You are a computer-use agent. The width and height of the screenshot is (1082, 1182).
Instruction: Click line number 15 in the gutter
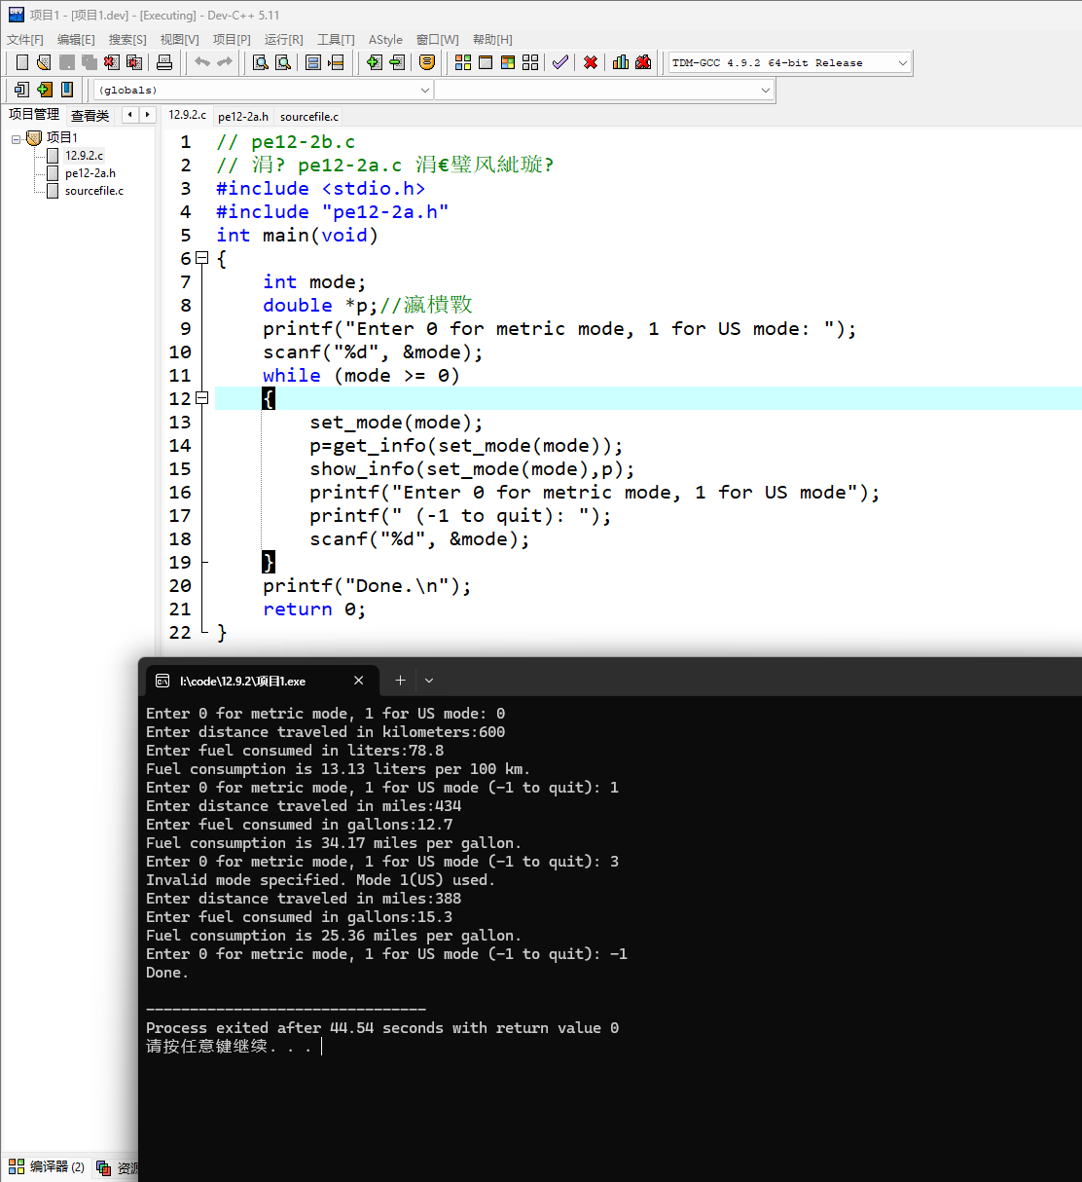click(x=180, y=469)
